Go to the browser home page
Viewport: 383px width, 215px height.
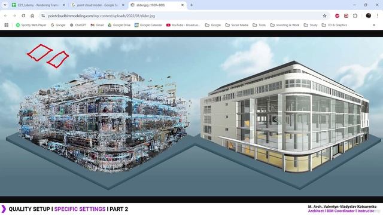[32, 16]
